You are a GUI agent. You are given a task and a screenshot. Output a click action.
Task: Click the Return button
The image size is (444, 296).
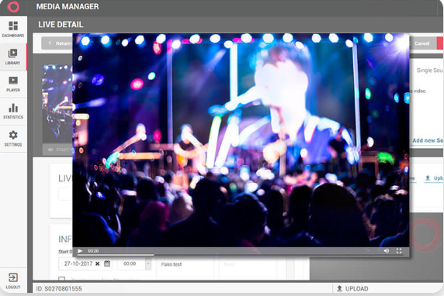point(57,43)
